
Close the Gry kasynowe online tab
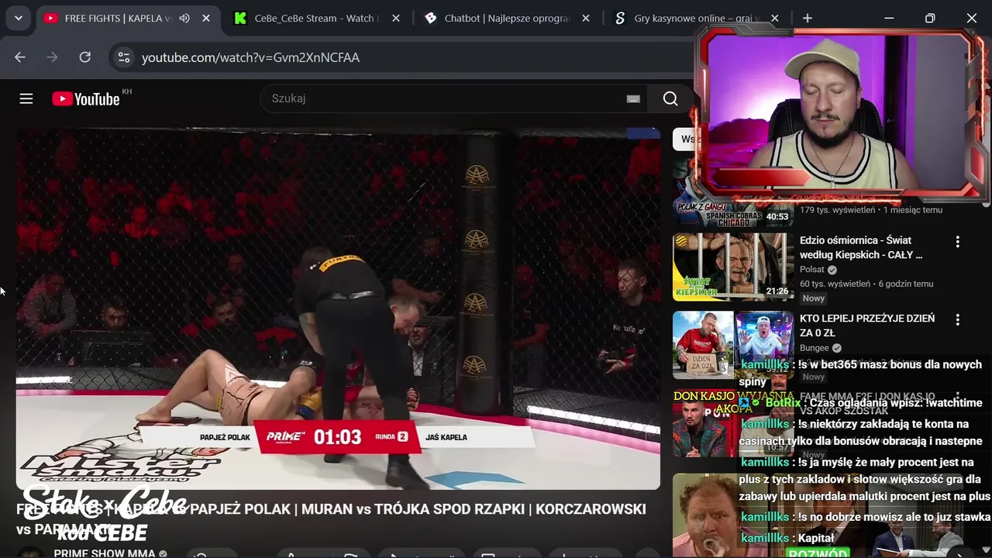click(x=775, y=18)
